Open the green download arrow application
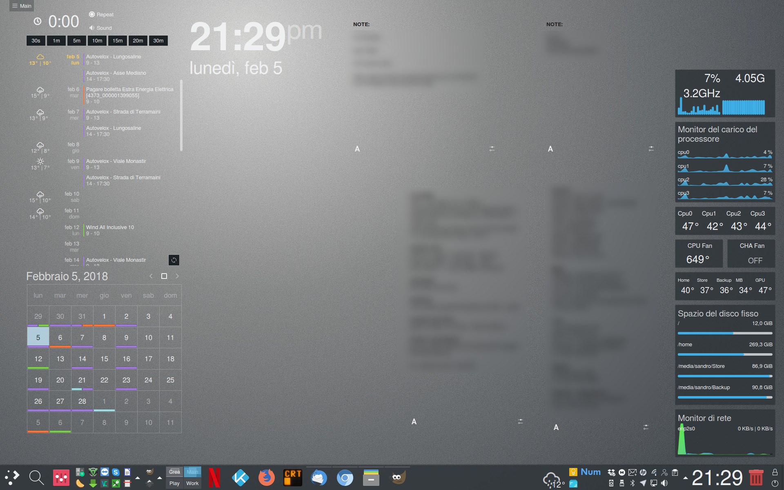Viewport: 784px width, 490px height. click(93, 483)
